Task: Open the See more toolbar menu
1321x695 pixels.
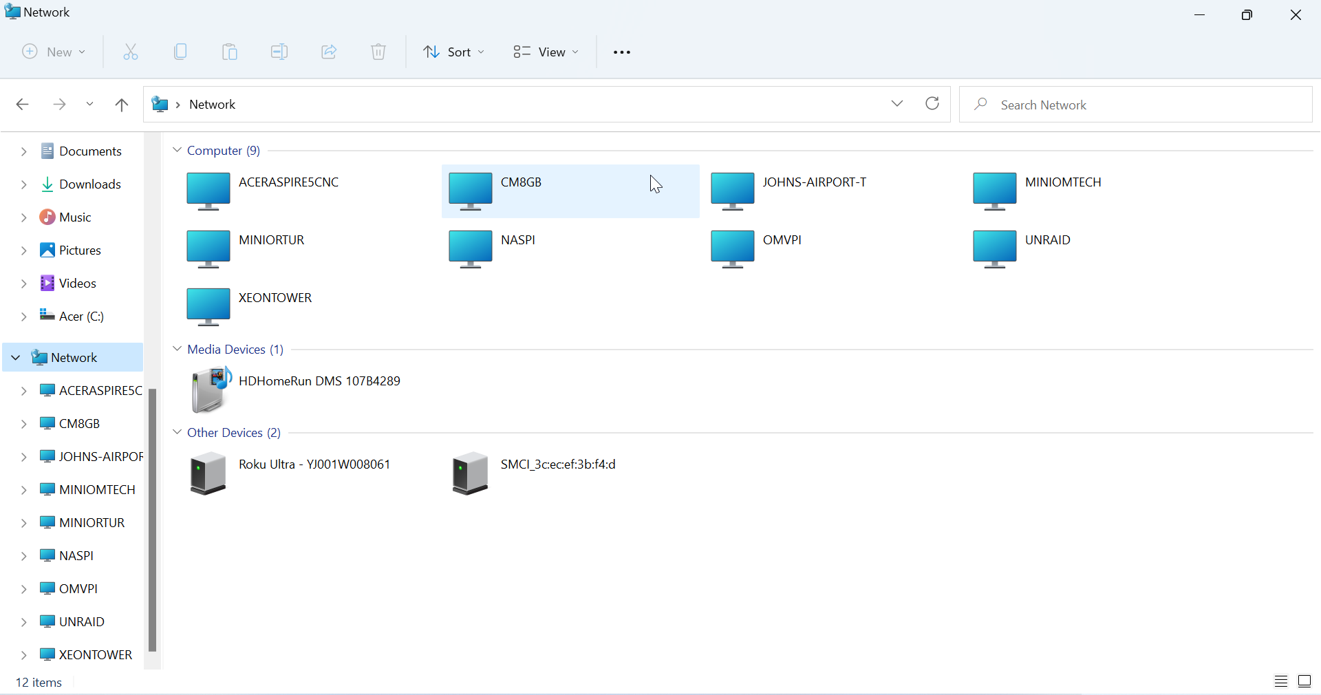Action: tap(621, 52)
